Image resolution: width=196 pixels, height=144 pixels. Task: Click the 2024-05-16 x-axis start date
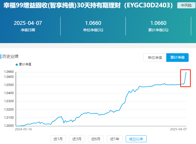23,129
